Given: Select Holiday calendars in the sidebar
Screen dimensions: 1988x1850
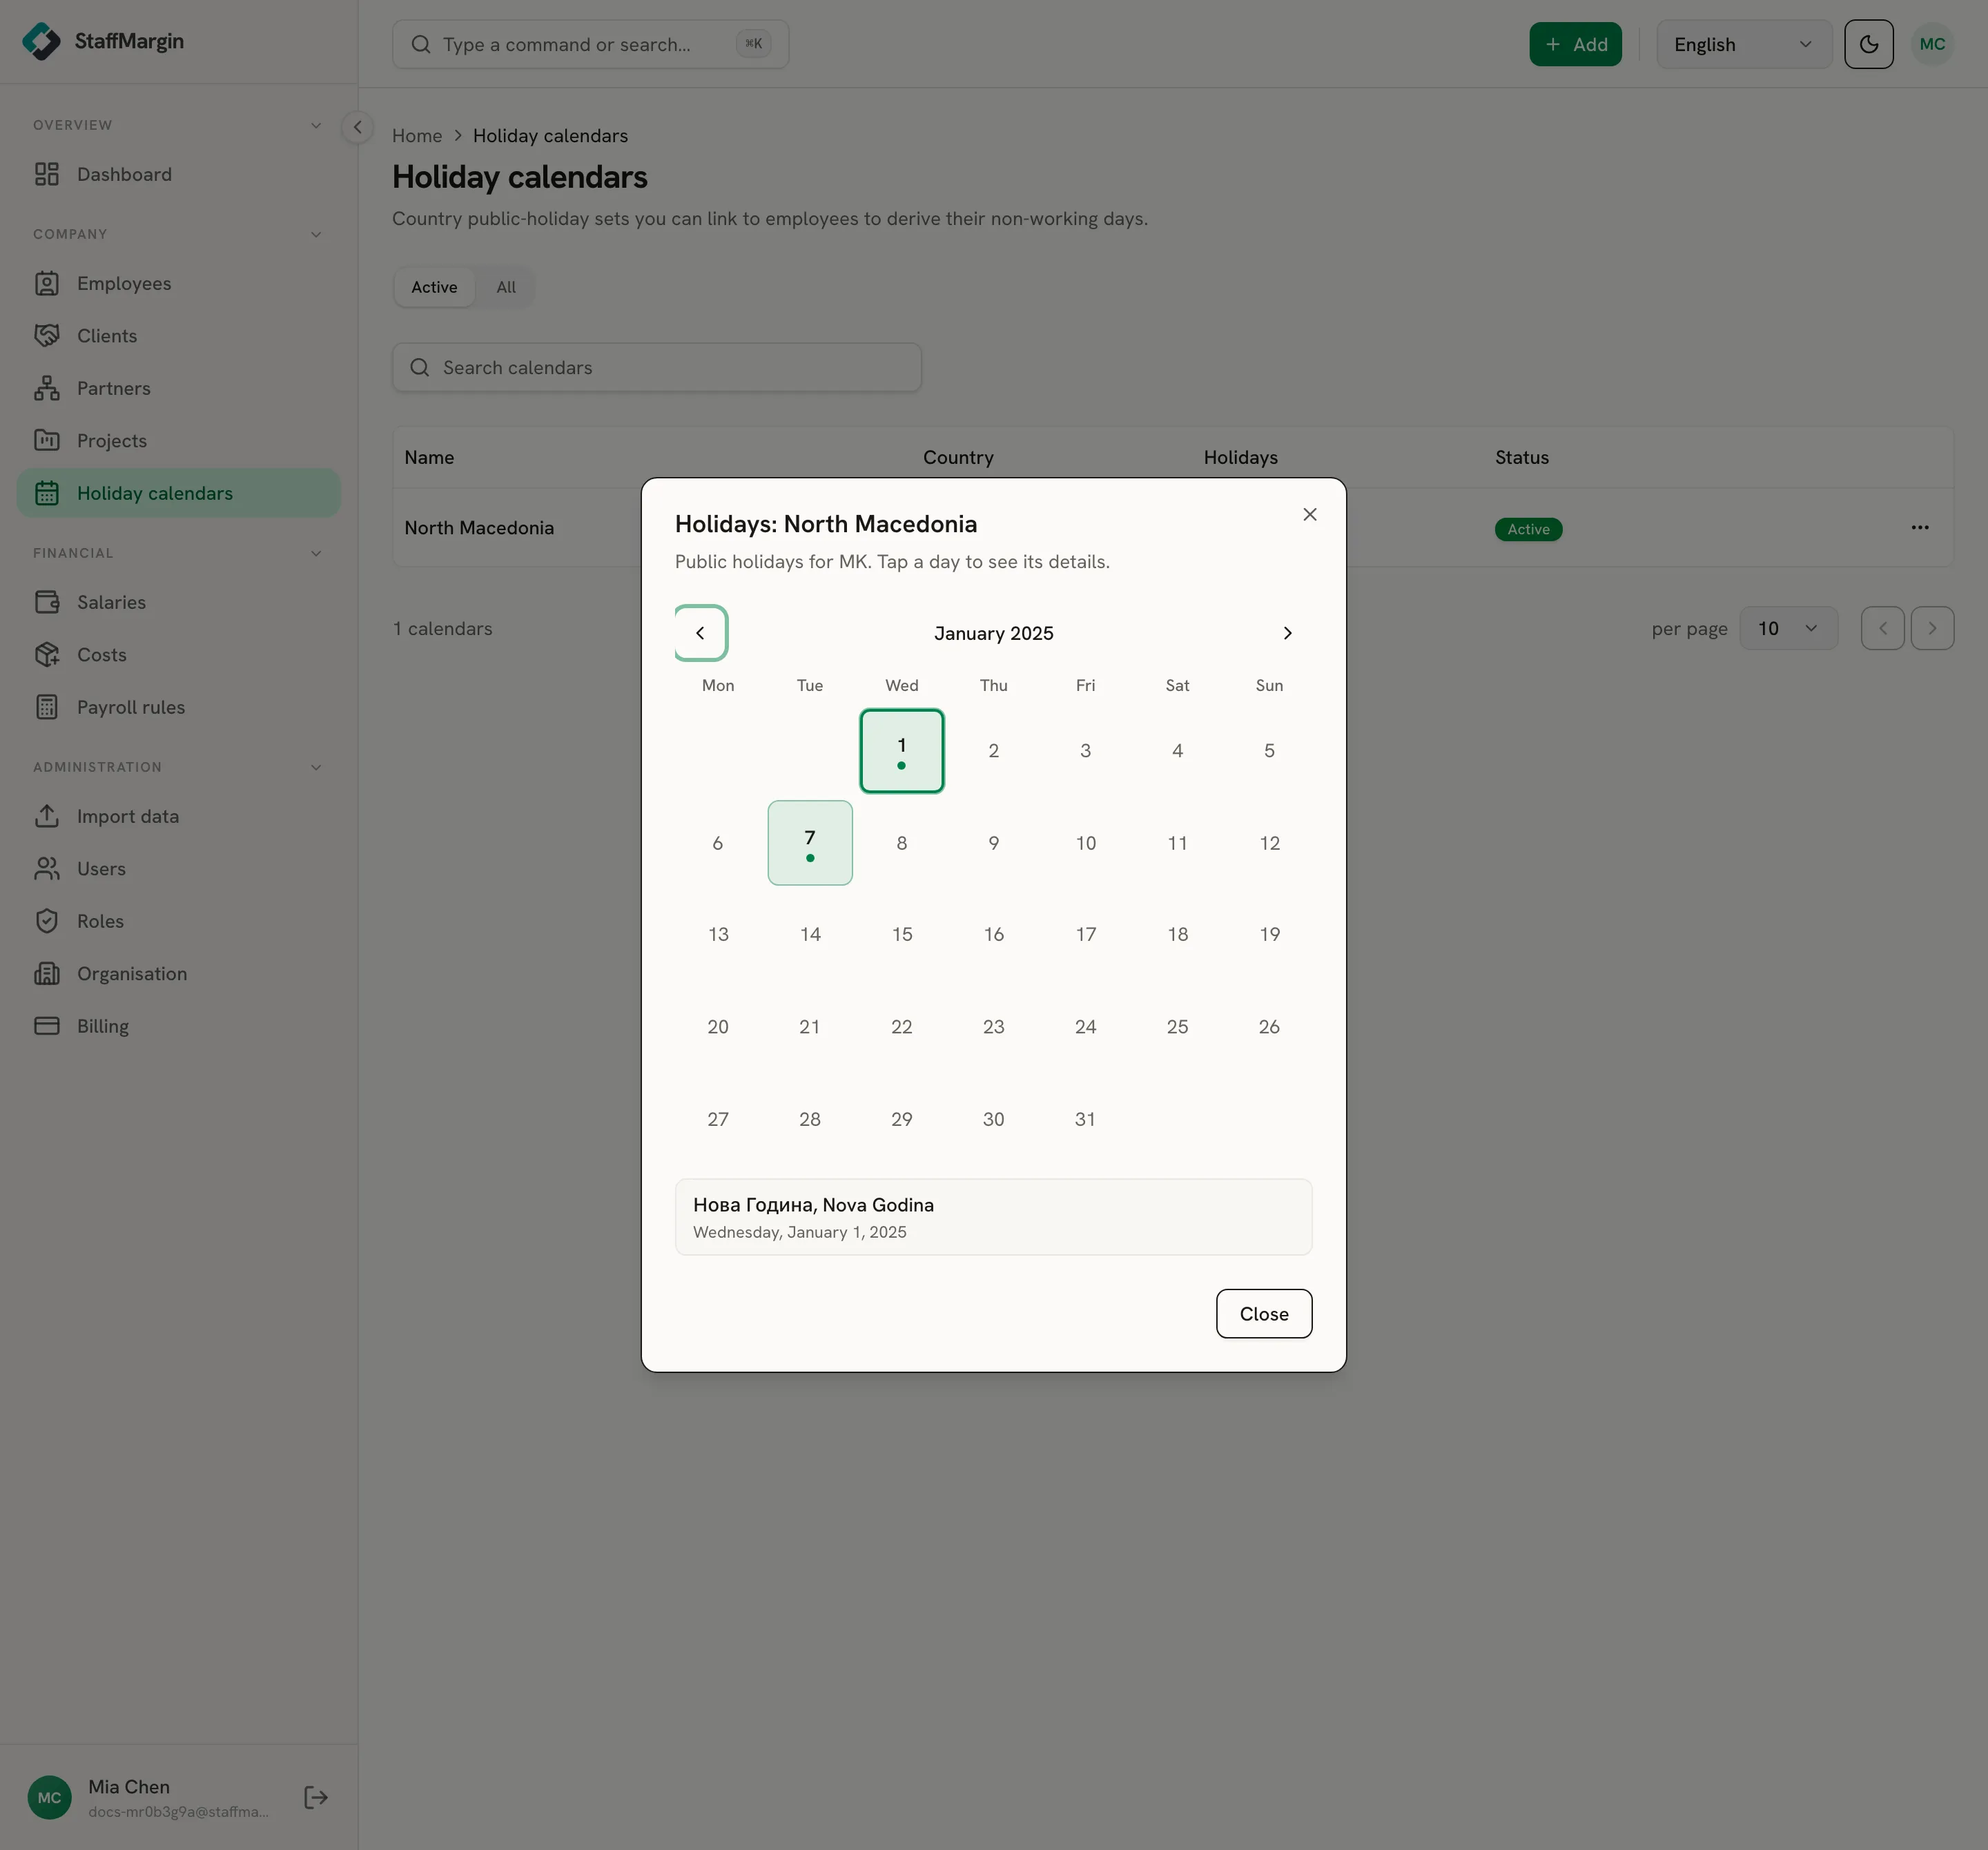Looking at the screenshot, I should [178, 493].
